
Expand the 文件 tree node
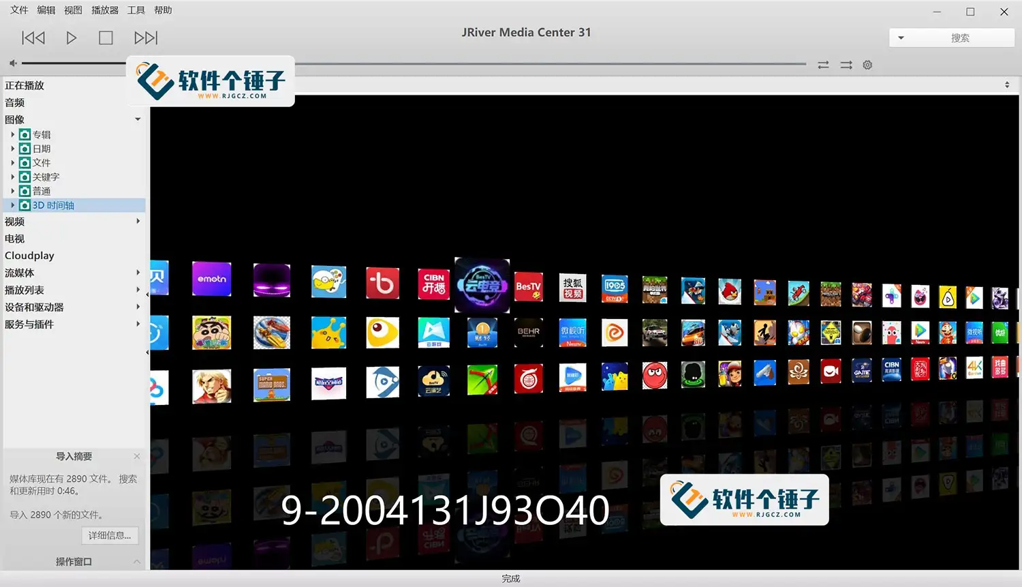(12, 163)
